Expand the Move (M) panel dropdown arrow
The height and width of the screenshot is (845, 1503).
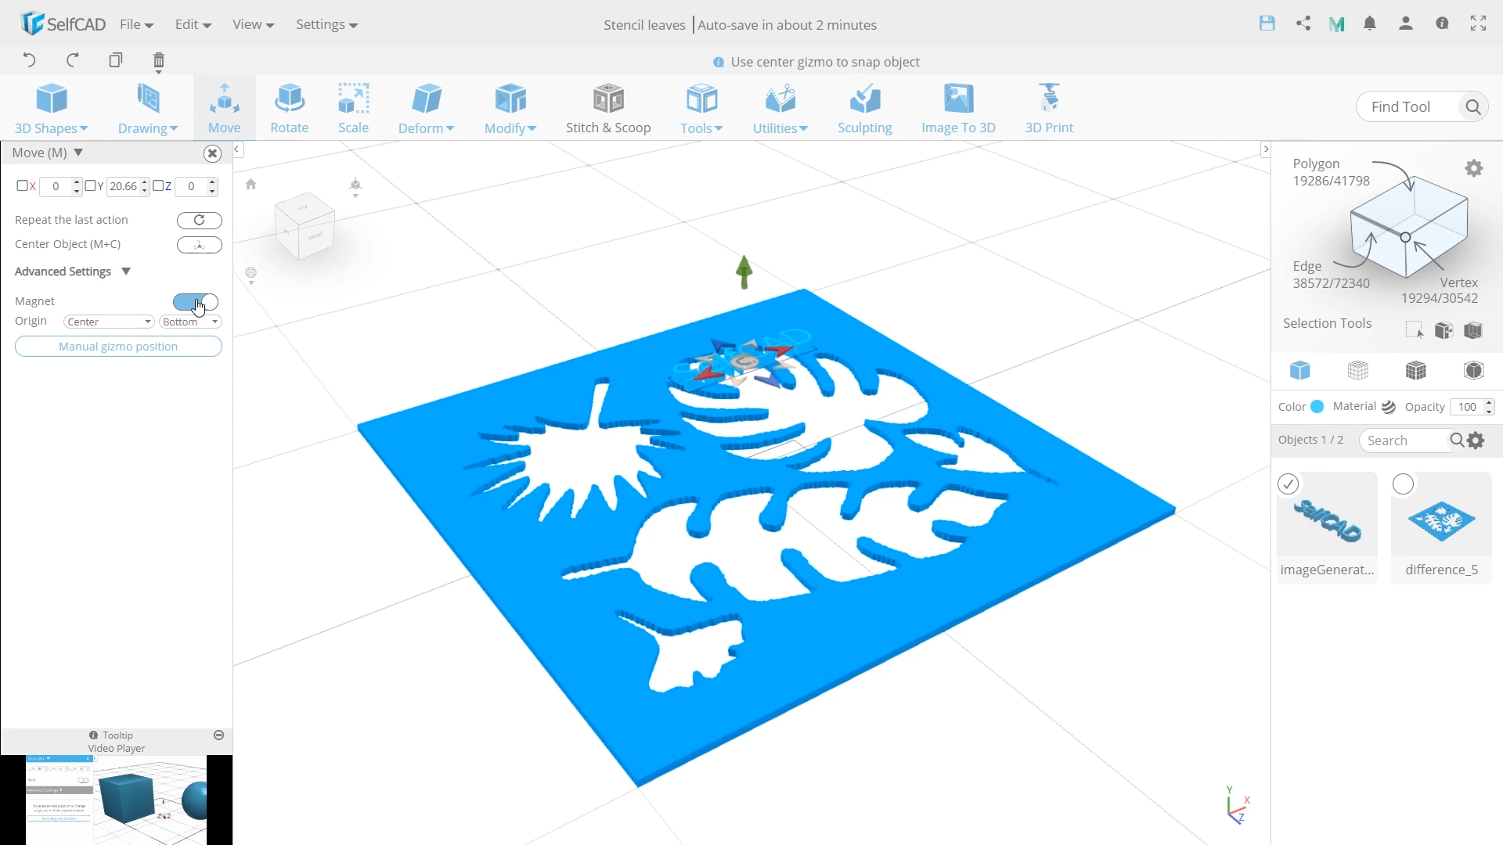click(78, 153)
